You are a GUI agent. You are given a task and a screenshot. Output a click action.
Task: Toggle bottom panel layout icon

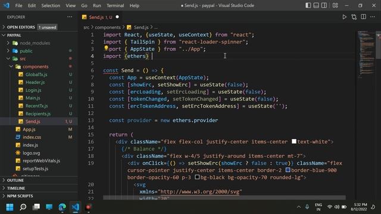tap(316, 5)
